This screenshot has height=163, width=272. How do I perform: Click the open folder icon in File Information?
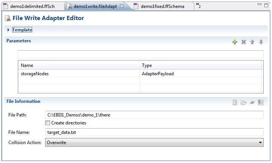pos(244,103)
